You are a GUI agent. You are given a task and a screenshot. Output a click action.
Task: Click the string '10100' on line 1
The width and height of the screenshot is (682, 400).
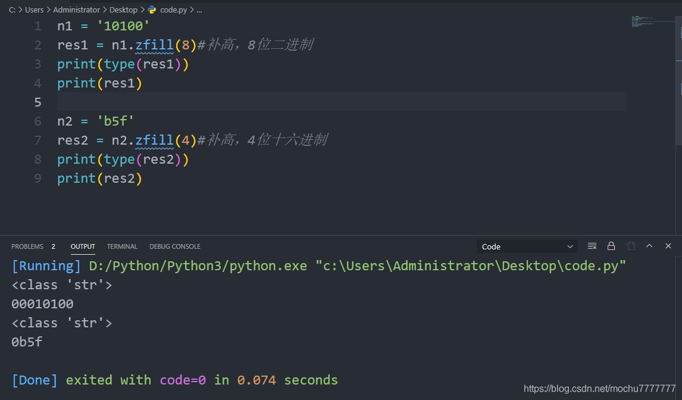point(123,26)
